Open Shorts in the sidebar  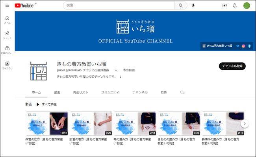7,35
